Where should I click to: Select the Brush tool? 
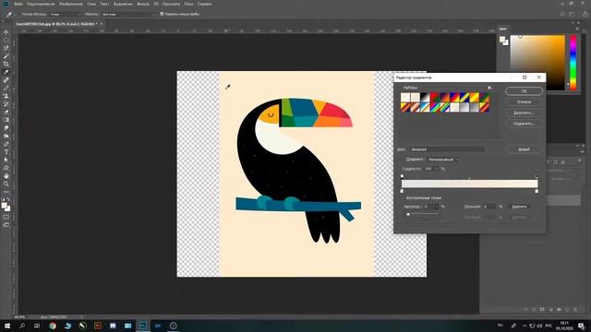(x=6, y=88)
